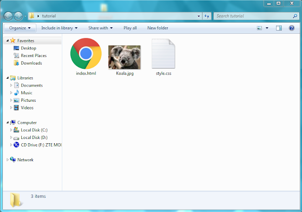
Task: Select the style.css file icon
Action: [163, 54]
